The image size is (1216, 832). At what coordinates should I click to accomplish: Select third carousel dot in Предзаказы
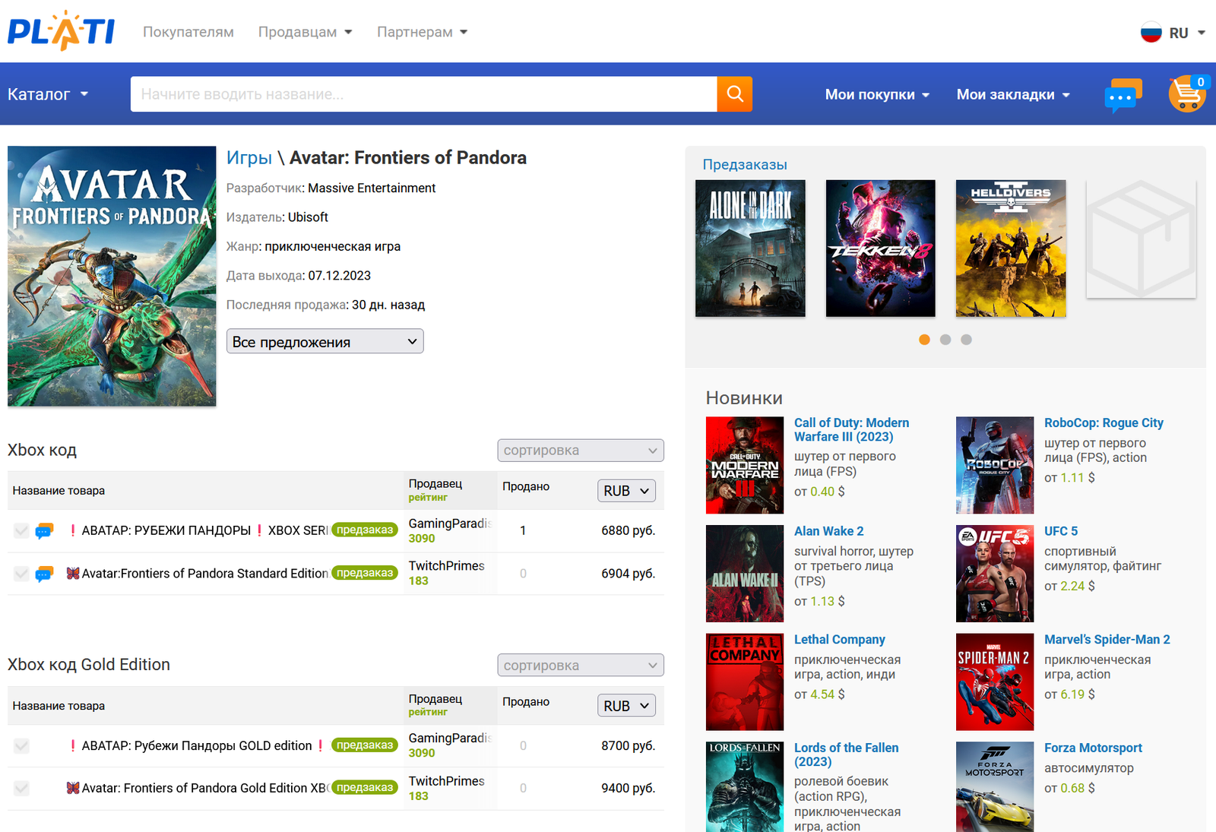(x=966, y=340)
